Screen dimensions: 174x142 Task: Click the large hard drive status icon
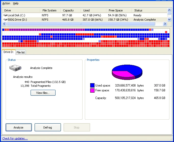point(15,68)
